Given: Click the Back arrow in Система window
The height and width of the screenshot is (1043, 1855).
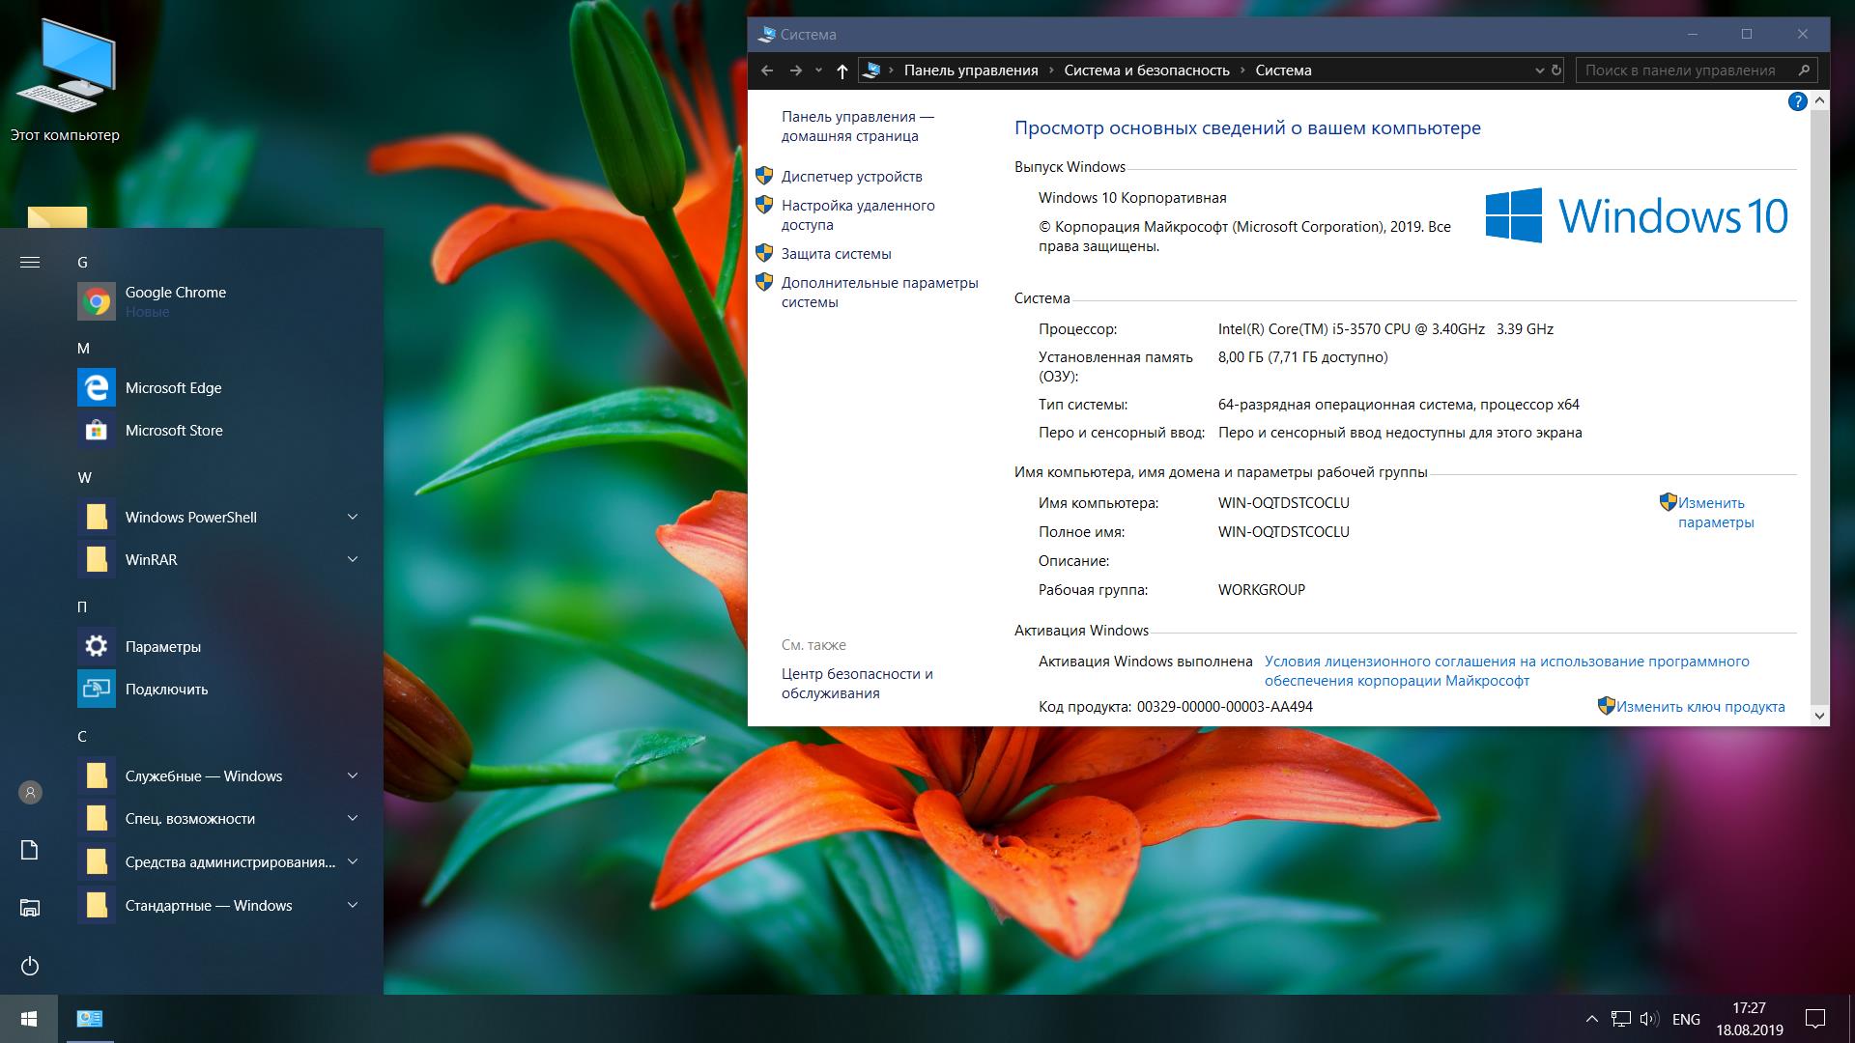Looking at the screenshot, I should click(767, 70).
